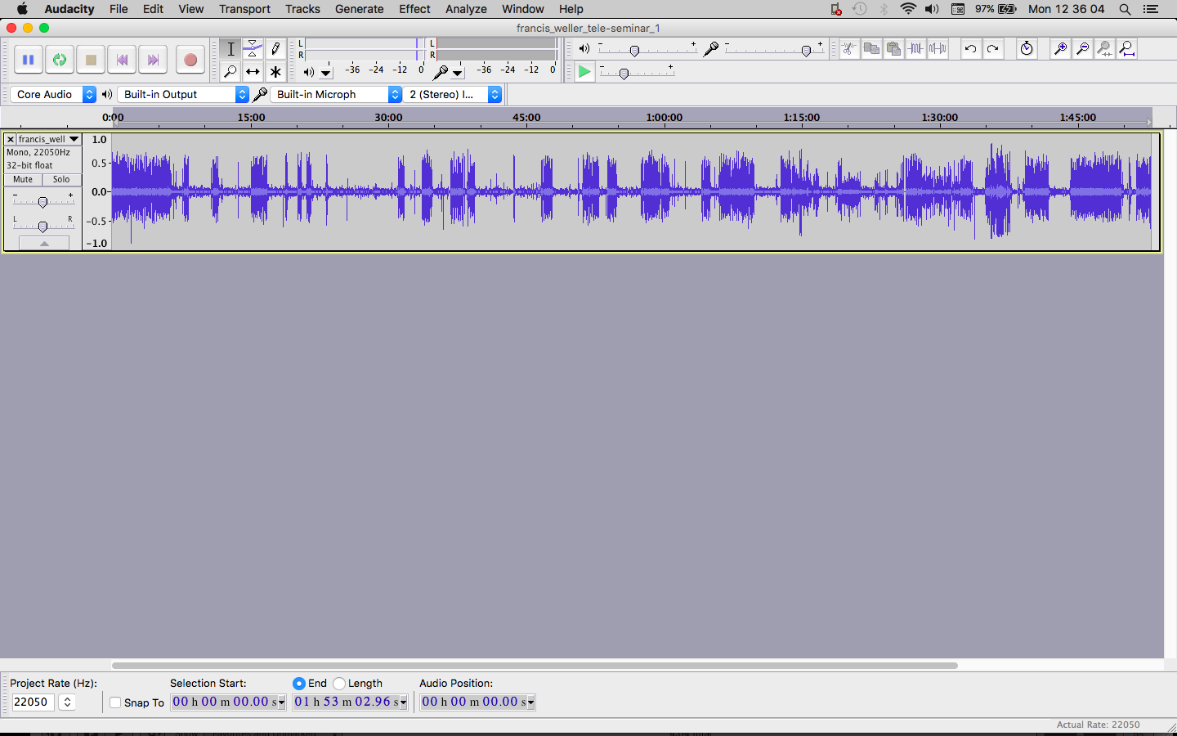Select the Length radio button

coord(339,684)
